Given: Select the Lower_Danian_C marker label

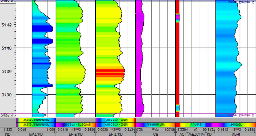Looking at the screenshot, I should click(x=241, y=2).
